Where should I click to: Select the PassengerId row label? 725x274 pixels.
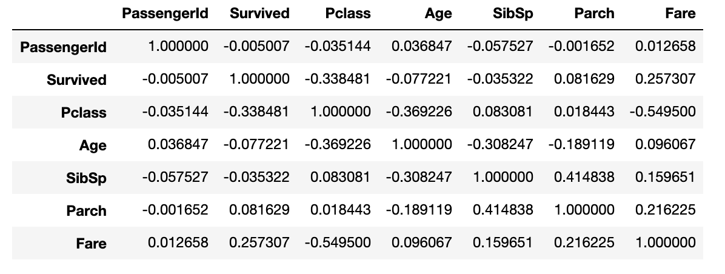point(63,47)
